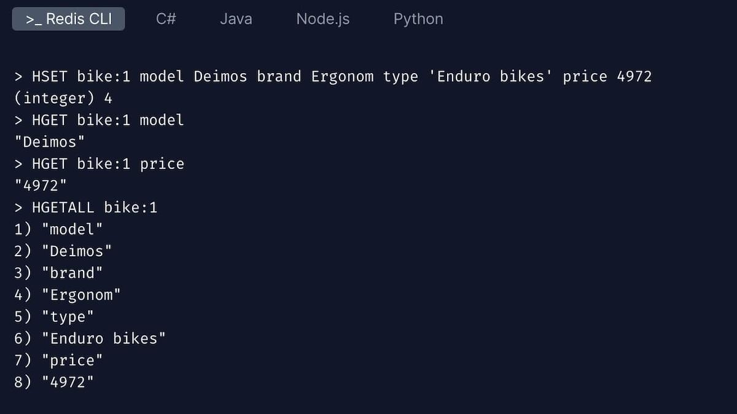Click the "Deimos" reply under HGET model
737x414 pixels.
(x=50, y=142)
